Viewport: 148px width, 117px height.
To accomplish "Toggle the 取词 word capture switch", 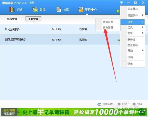I will tap(123, 104).
